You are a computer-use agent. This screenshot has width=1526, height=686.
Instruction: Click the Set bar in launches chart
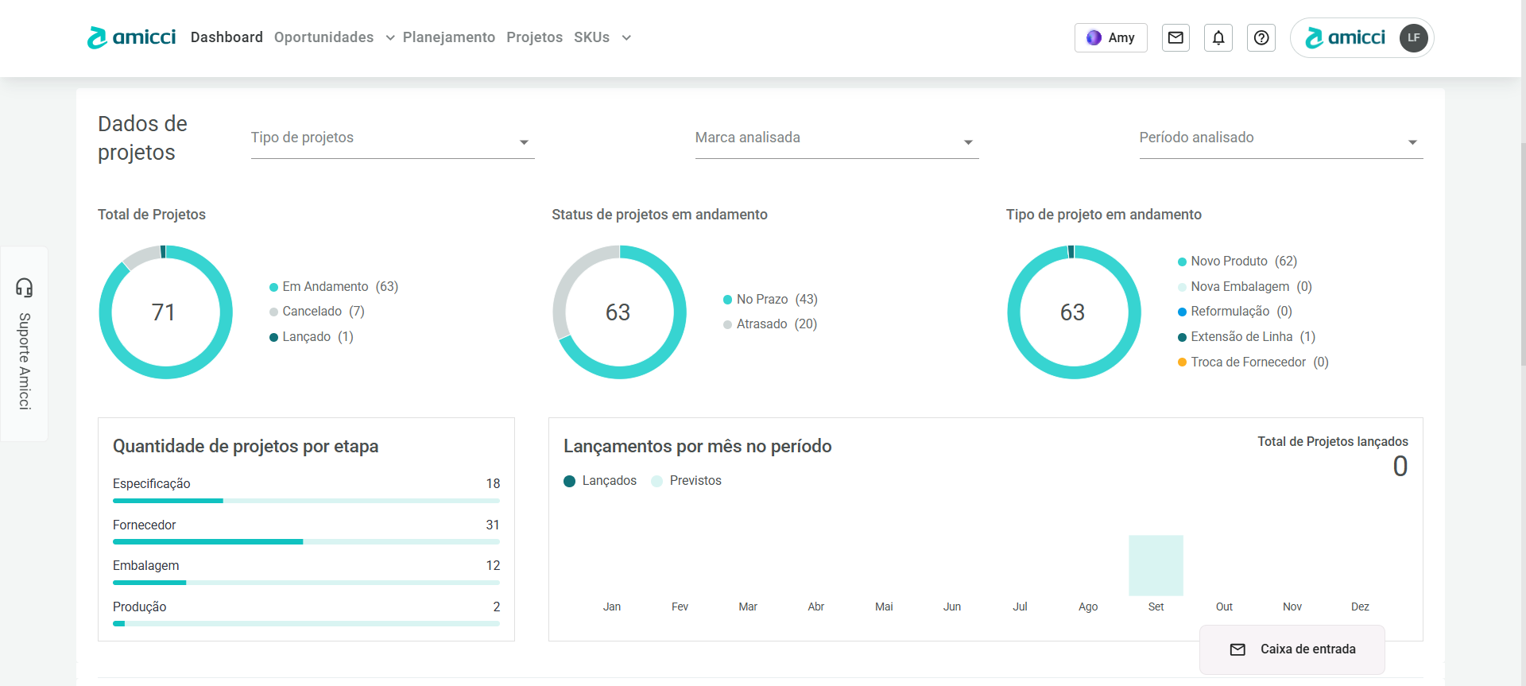[x=1156, y=565]
